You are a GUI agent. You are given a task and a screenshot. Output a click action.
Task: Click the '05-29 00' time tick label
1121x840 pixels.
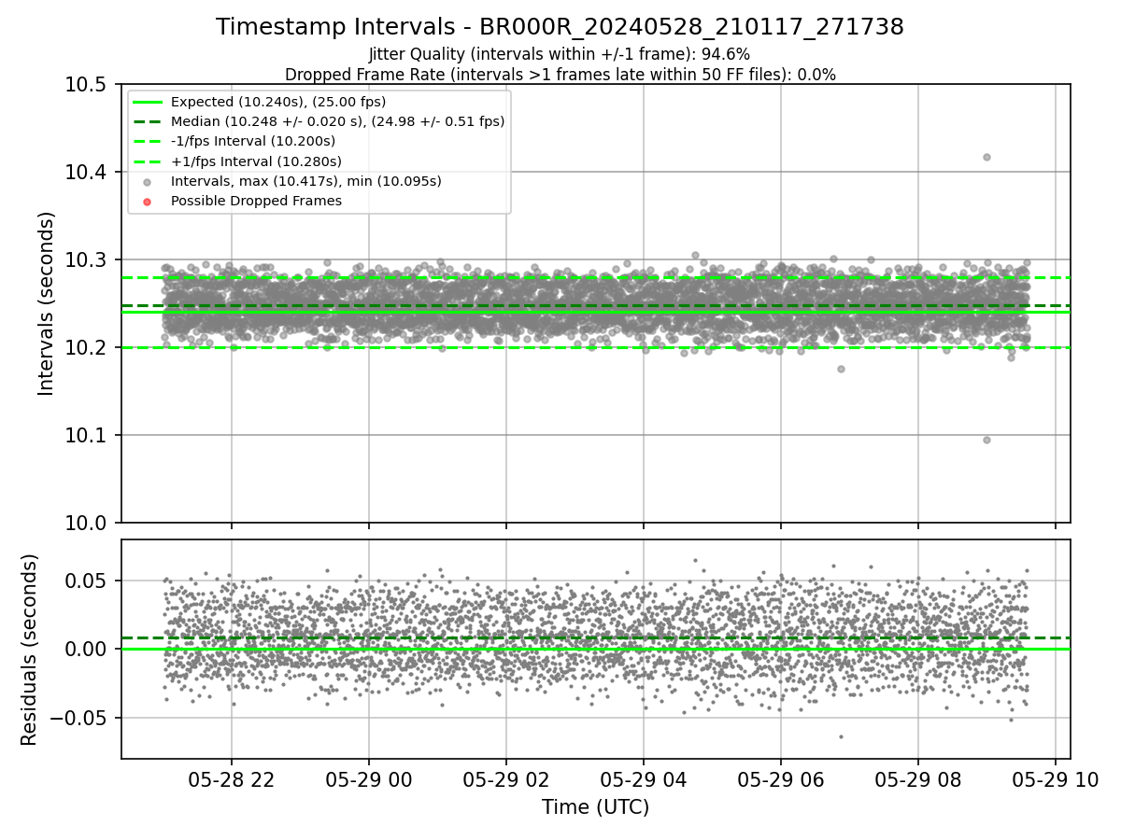[368, 781]
